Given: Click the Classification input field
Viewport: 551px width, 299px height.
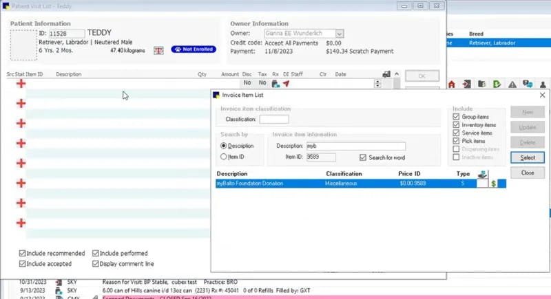Looking at the screenshot, I should [274, 119].
